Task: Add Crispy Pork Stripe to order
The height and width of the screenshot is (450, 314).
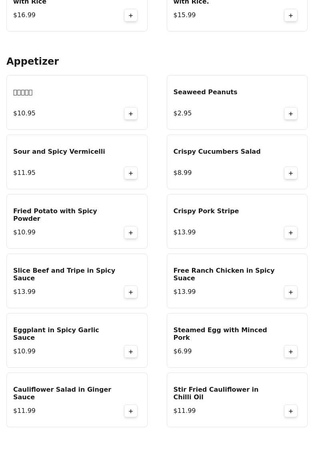Action: (x=291, y=233)
